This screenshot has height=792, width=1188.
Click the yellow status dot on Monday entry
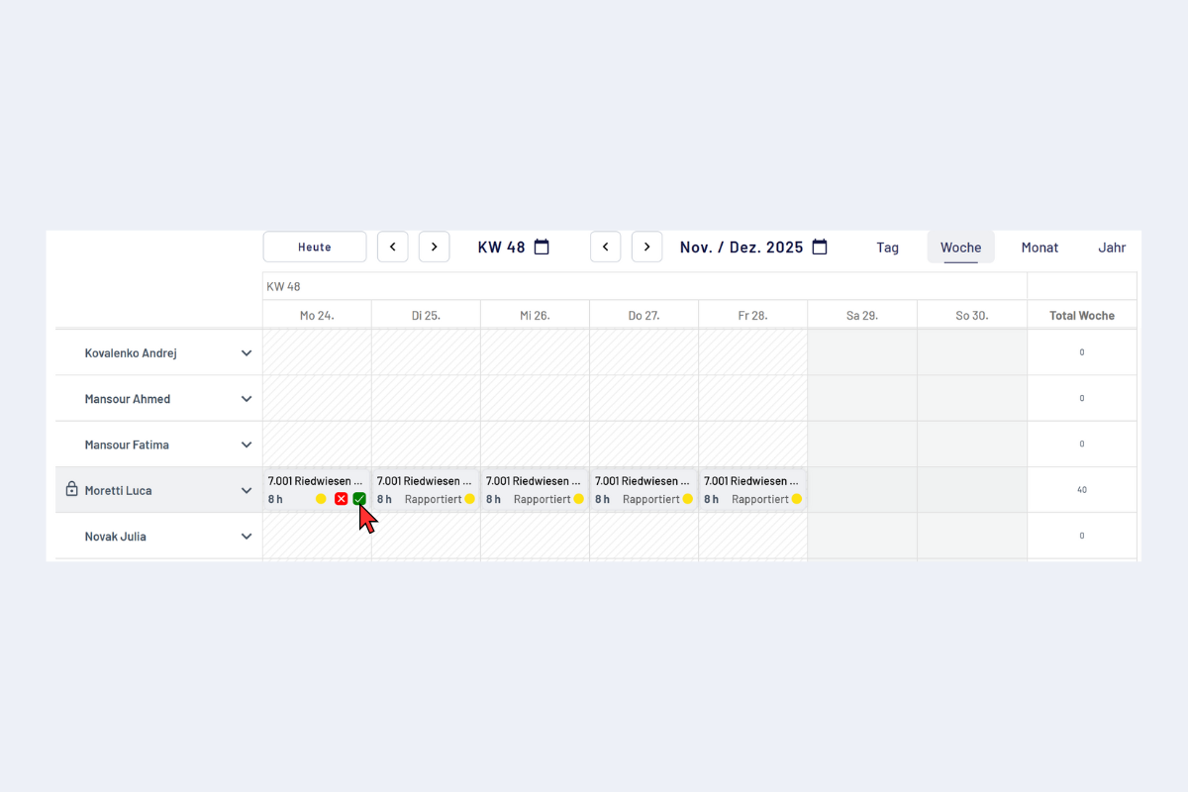321,499
